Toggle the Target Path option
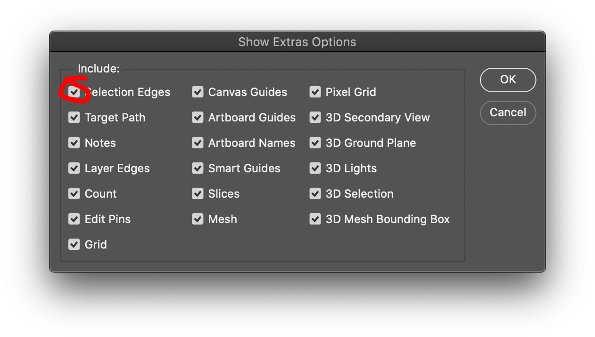 pos(74,117)
